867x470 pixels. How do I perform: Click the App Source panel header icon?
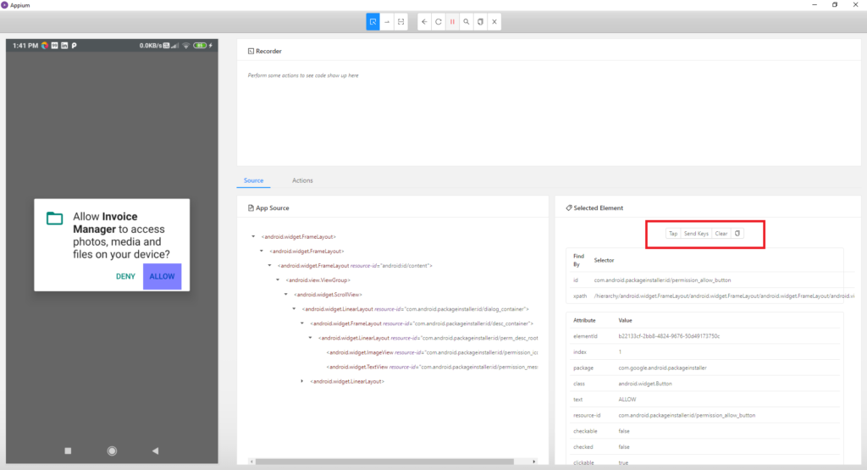pos(251,208)
